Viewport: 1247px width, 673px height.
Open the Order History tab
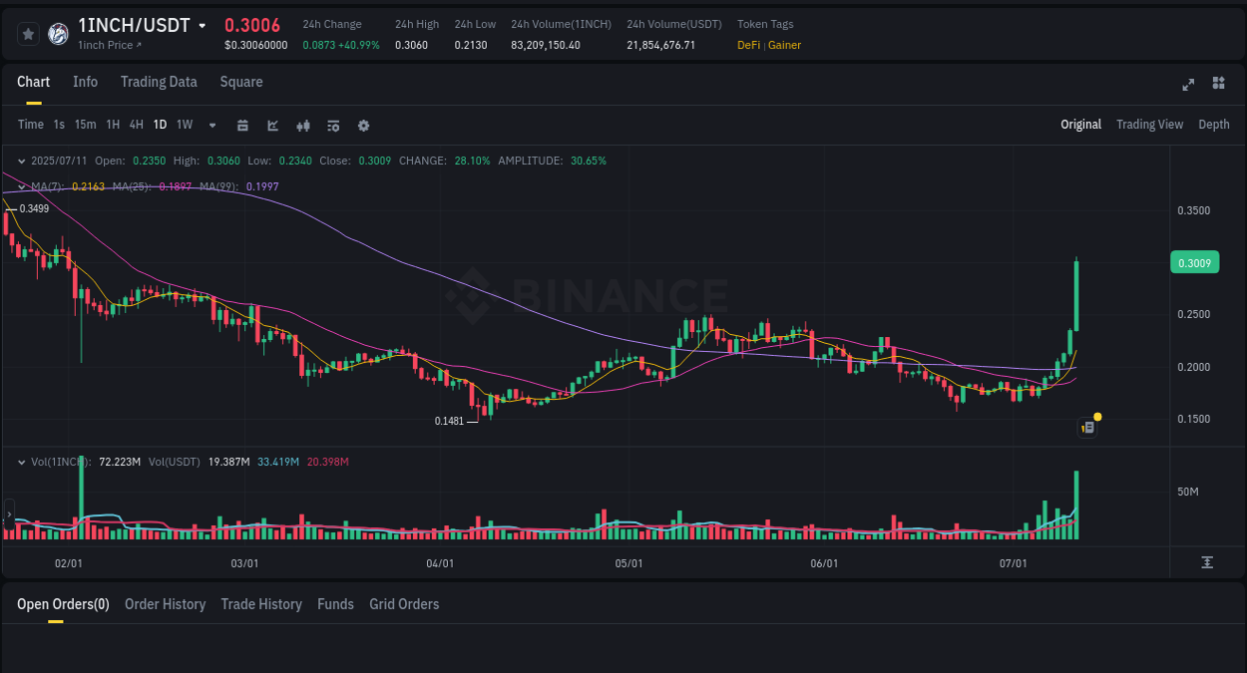tap(165, 604)
